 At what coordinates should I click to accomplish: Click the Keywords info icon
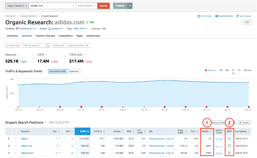click(x=18, y=55)
